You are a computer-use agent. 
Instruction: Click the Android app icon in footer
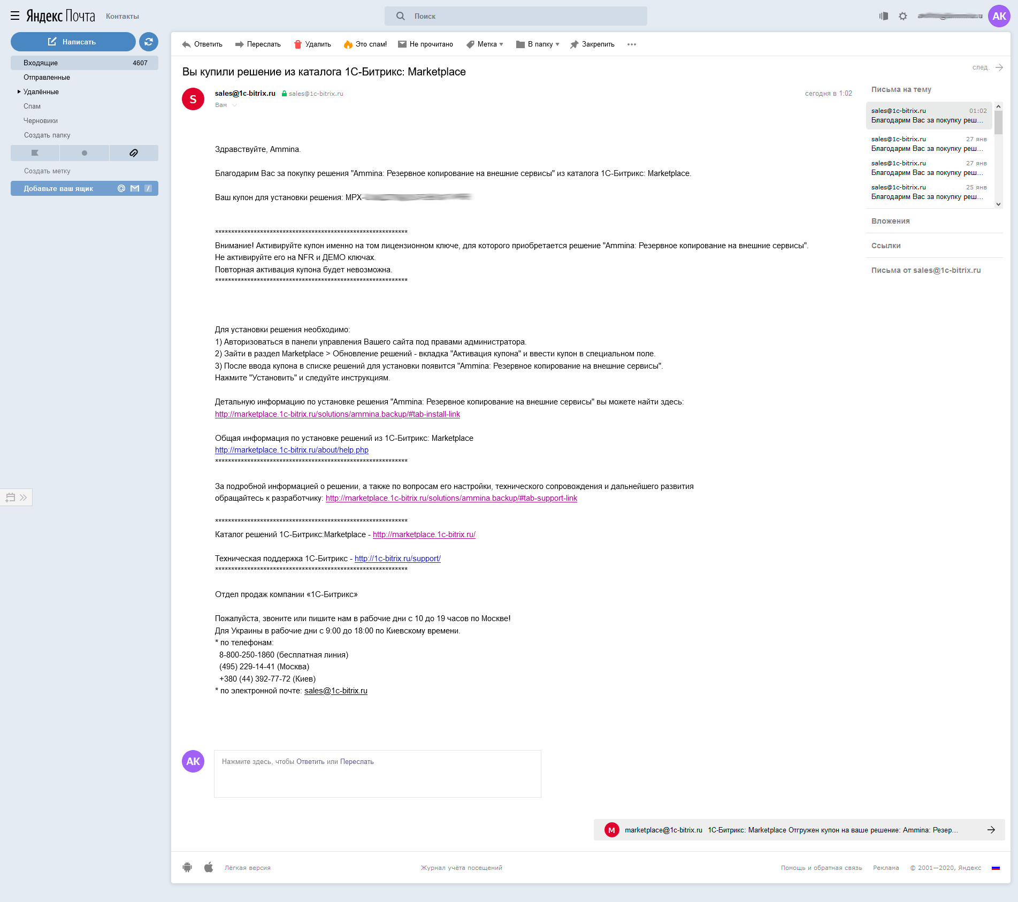click(187, 867)
